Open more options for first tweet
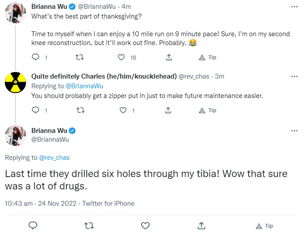Viewport: 304px width, 234px height. [294, 7]
